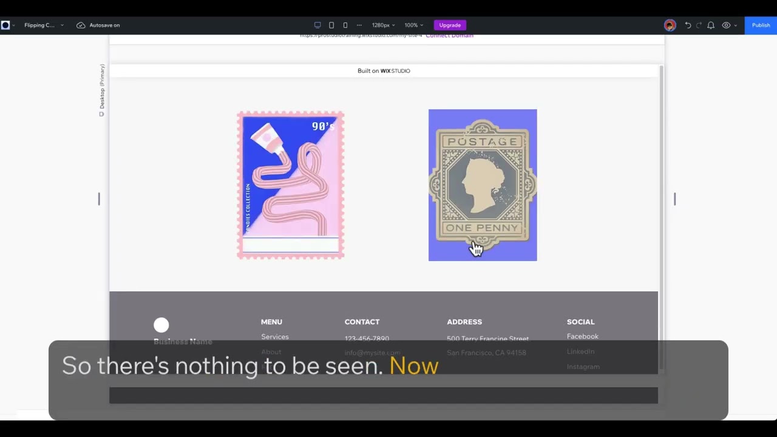Open the notifications bell
This screenshot has width=777, height=437.
pyautogui.click(x=711, y=25)
